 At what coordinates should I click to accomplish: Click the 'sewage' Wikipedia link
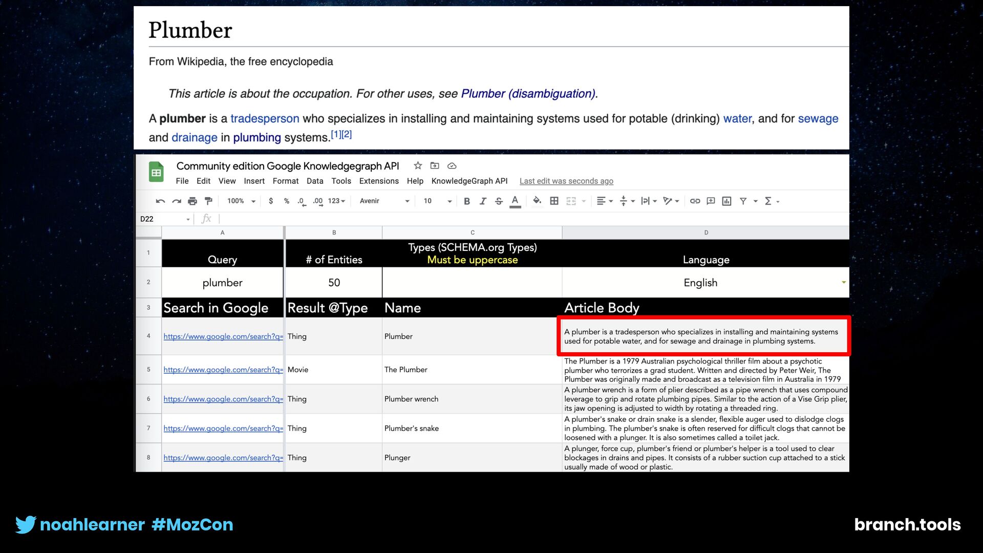click(818, 119)
